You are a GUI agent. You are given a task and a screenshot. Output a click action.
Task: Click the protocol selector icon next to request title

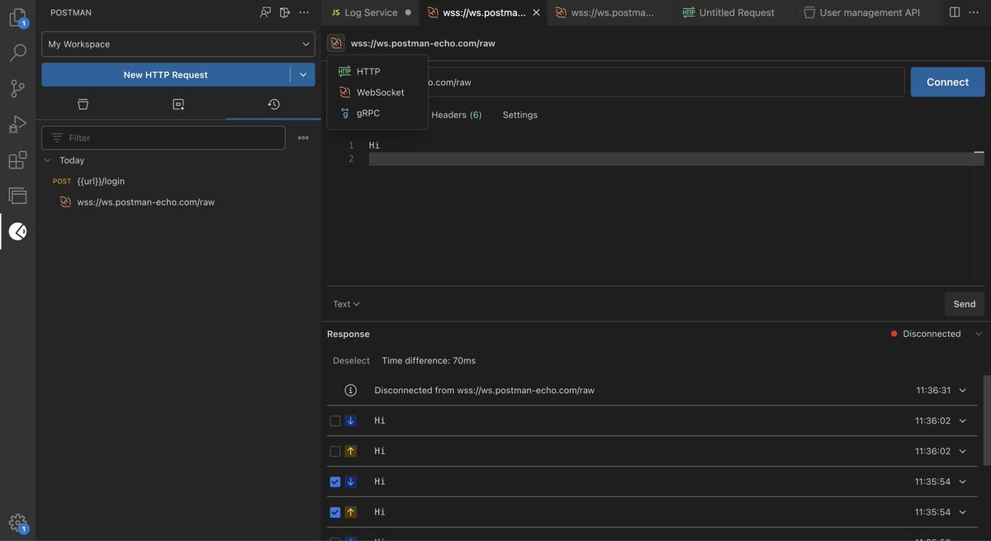pyautogui.click(x=336, y=43)
